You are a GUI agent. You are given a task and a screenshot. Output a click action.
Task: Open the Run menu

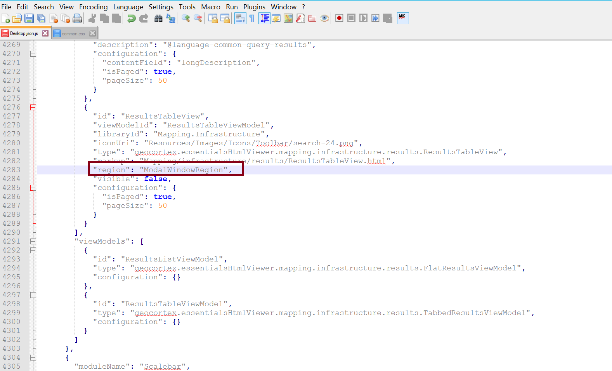tap(232, 7)
